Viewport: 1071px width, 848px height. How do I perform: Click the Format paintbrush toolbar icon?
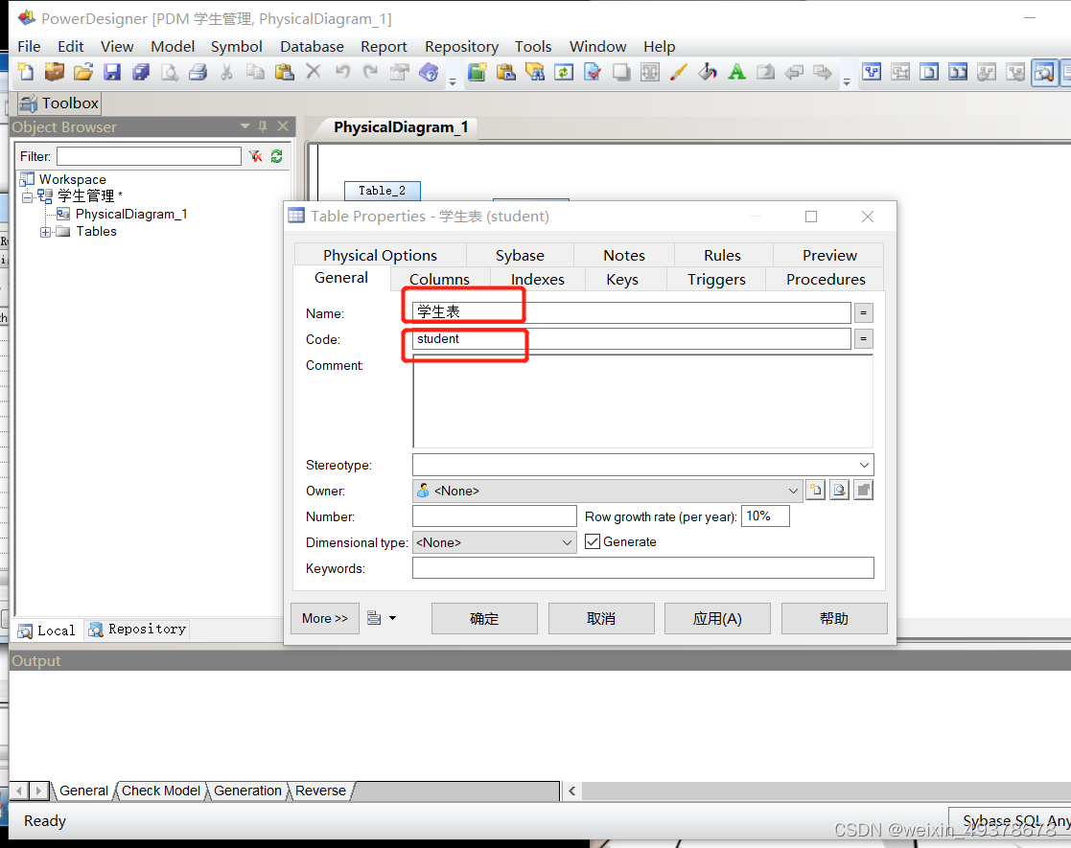pos(678,72)
